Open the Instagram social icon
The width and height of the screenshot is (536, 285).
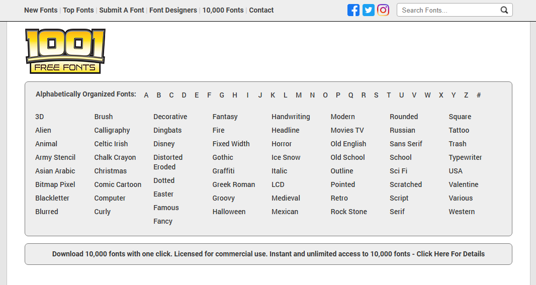(x=383, y=10)
